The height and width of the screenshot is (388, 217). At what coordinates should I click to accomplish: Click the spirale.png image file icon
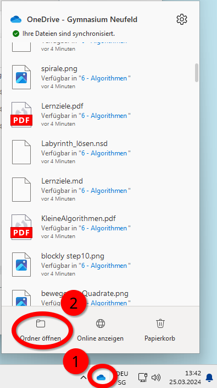pos(21,77)
